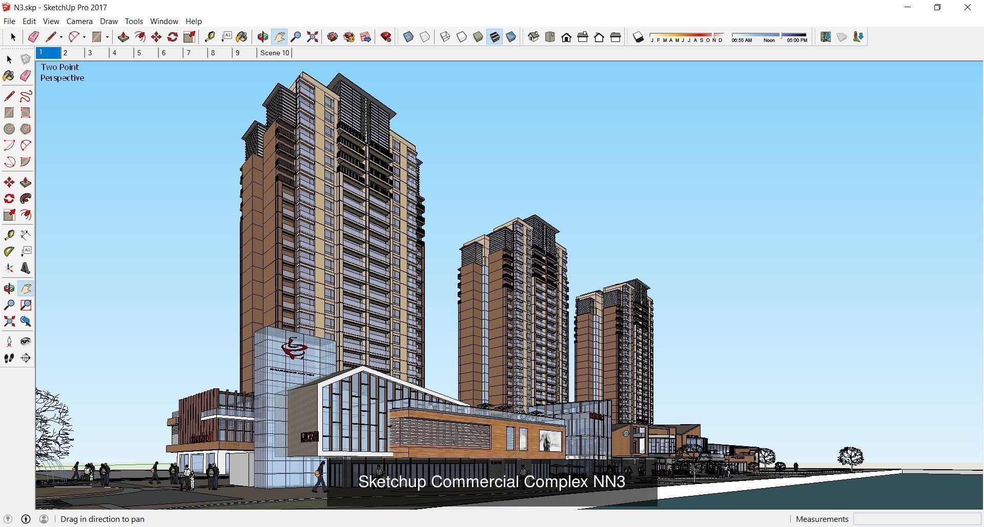Image resolution: width=984 pixels, height=527 pixels.
Task: Toggle Show/Hide Shadows
Action: 638,37
